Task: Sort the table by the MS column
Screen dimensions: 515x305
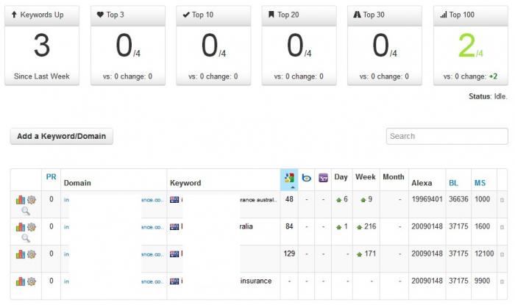Action: click(x=480, y=183)
